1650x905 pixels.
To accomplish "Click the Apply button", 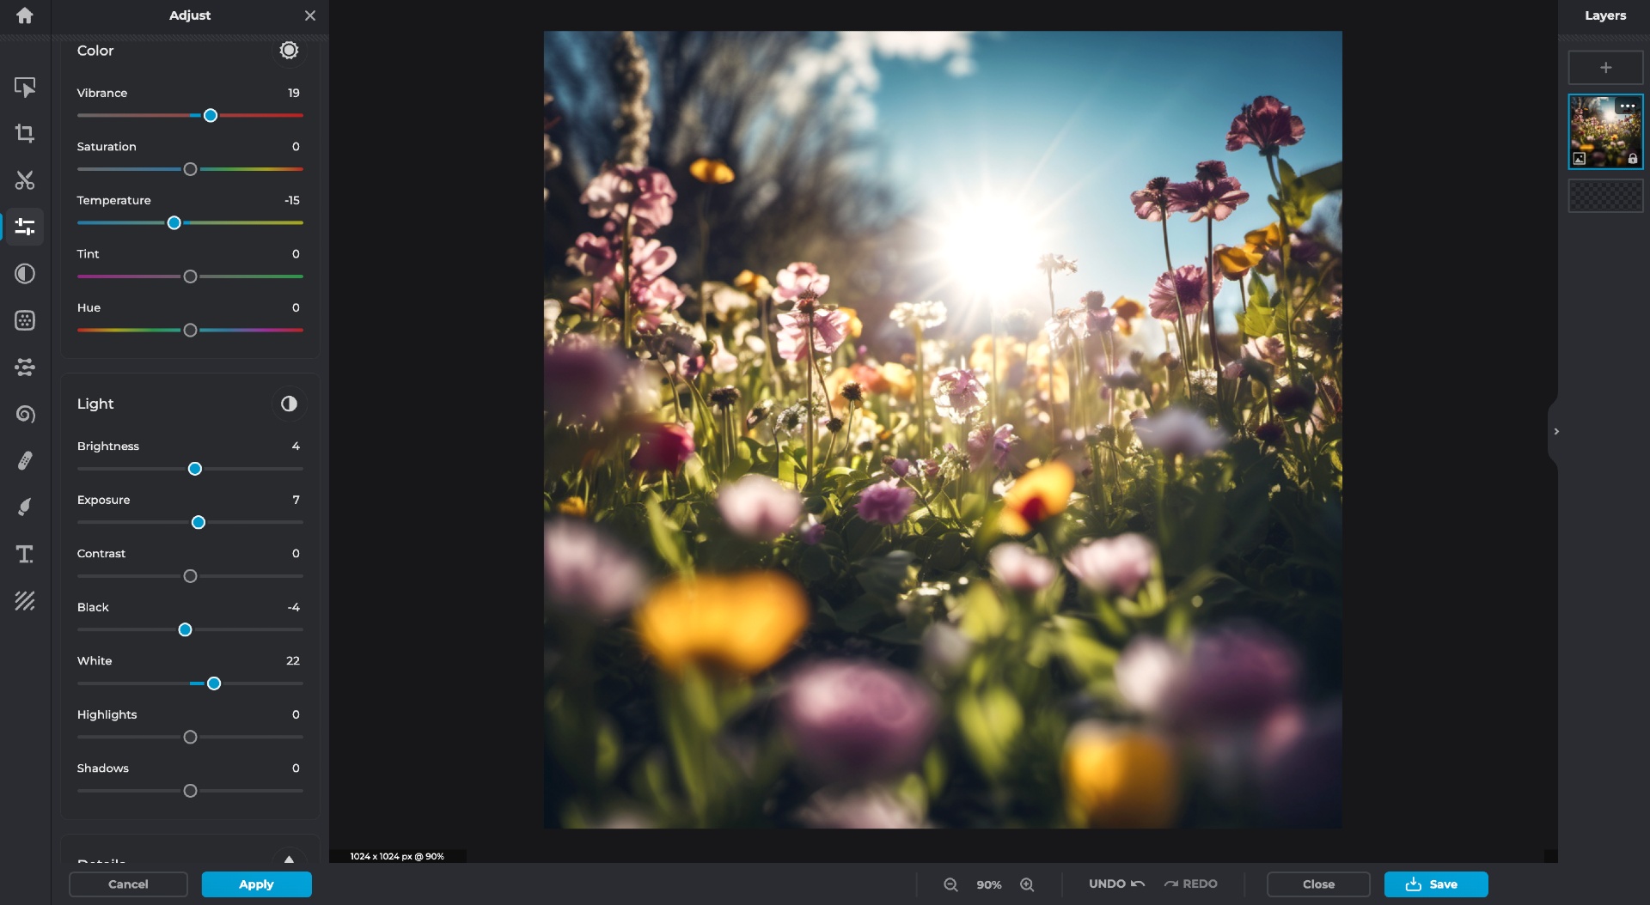I will (255, 884).
